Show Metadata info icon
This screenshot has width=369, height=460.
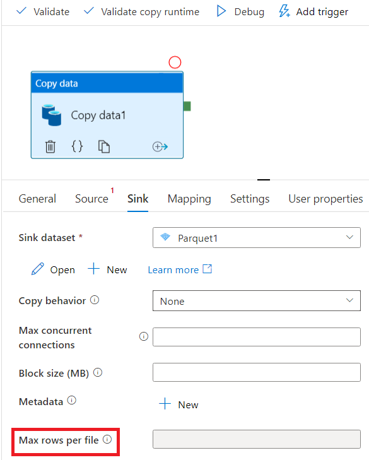71,400
